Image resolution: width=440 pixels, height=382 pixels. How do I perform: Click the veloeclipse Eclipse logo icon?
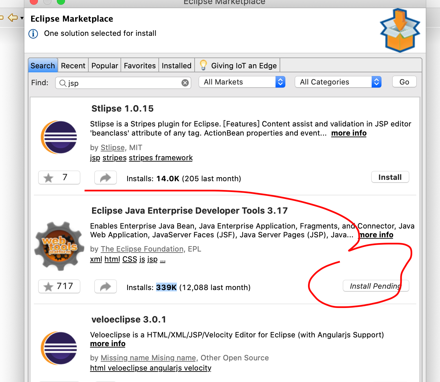pyautogui.click(x=59, y=348)
